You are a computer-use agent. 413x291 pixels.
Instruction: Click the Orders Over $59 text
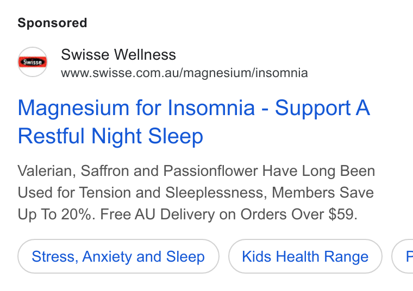[x=299, y=214]
